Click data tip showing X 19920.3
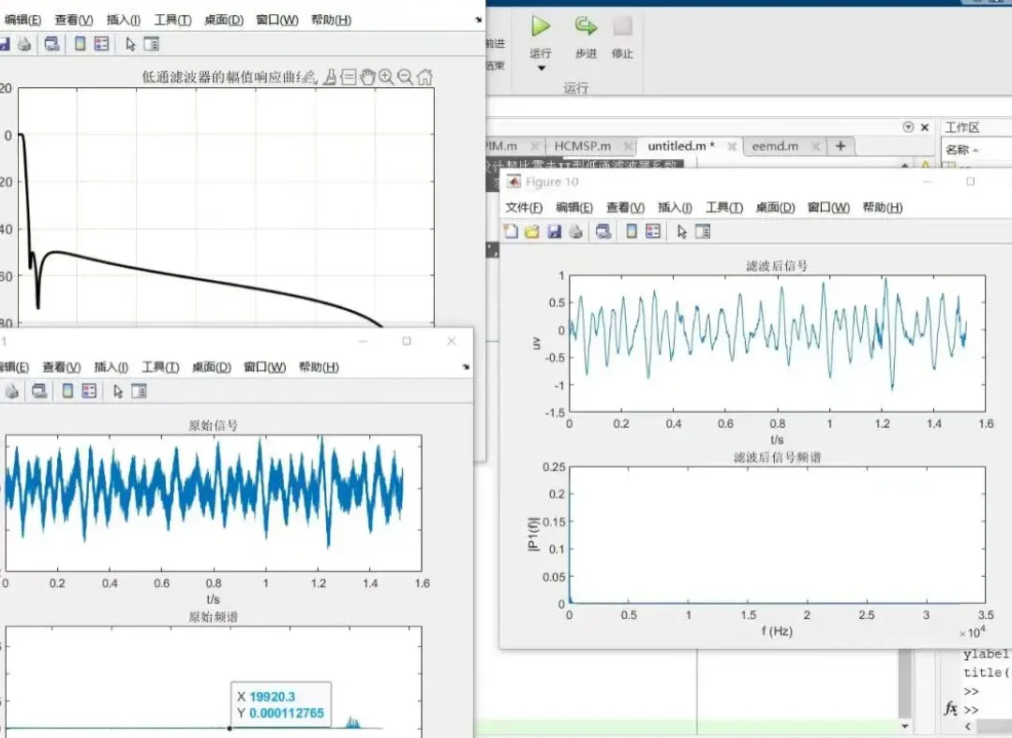Viewport: 1012px width, 738px height. [281, 704]
